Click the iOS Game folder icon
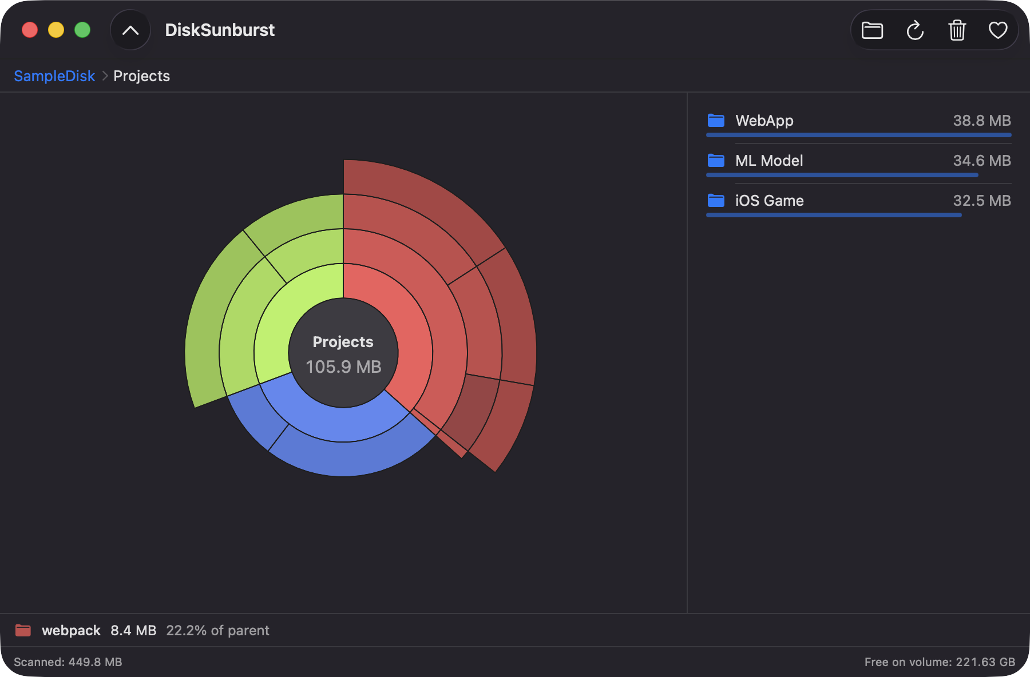The image size is (1030, 677). tap(716, 201)
